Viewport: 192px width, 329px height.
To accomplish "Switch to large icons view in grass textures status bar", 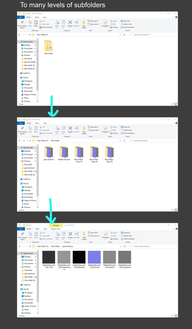I will coord(176,316).
